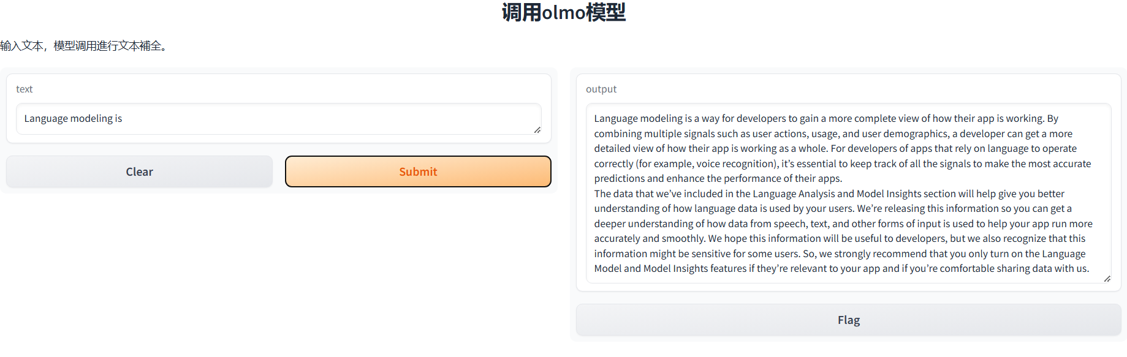Click the "调用olmo模型" page heading
The width and height of the screenshot is (1127, 357).
(x=563, y=12)
